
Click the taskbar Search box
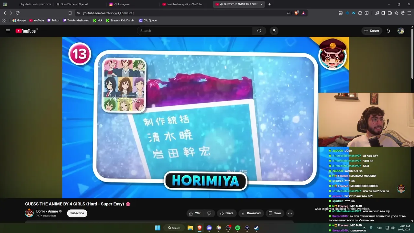[174, 228]
